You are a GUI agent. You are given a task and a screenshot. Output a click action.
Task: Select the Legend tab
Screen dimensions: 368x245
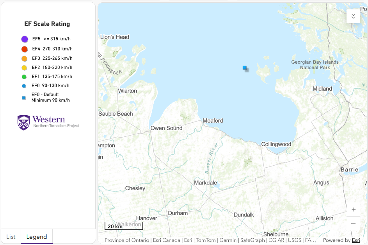pos(37,237)
